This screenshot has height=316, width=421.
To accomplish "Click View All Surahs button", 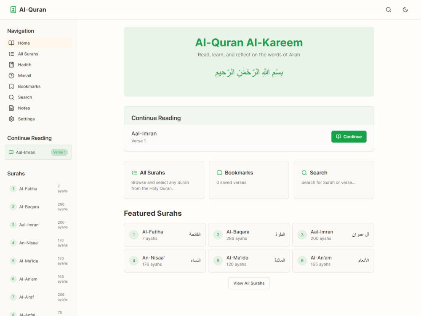I will [x=249, y=283].
